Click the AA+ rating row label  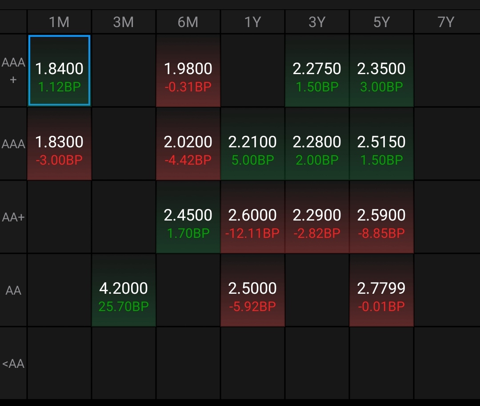click(13, 217)
